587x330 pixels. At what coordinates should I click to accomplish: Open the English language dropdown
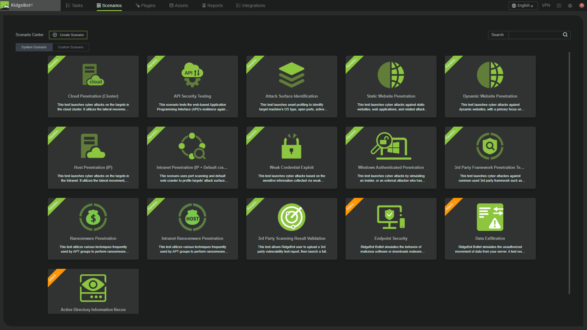523,5
